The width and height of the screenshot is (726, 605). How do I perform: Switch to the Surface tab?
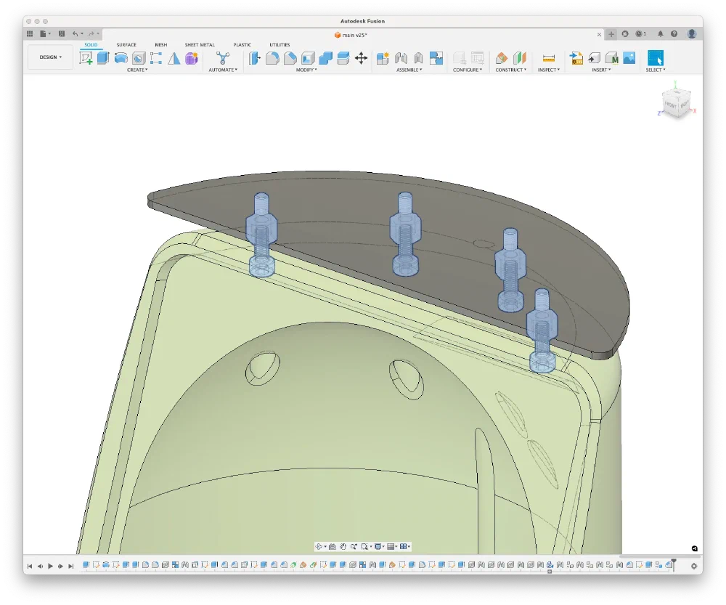point(126,45)
